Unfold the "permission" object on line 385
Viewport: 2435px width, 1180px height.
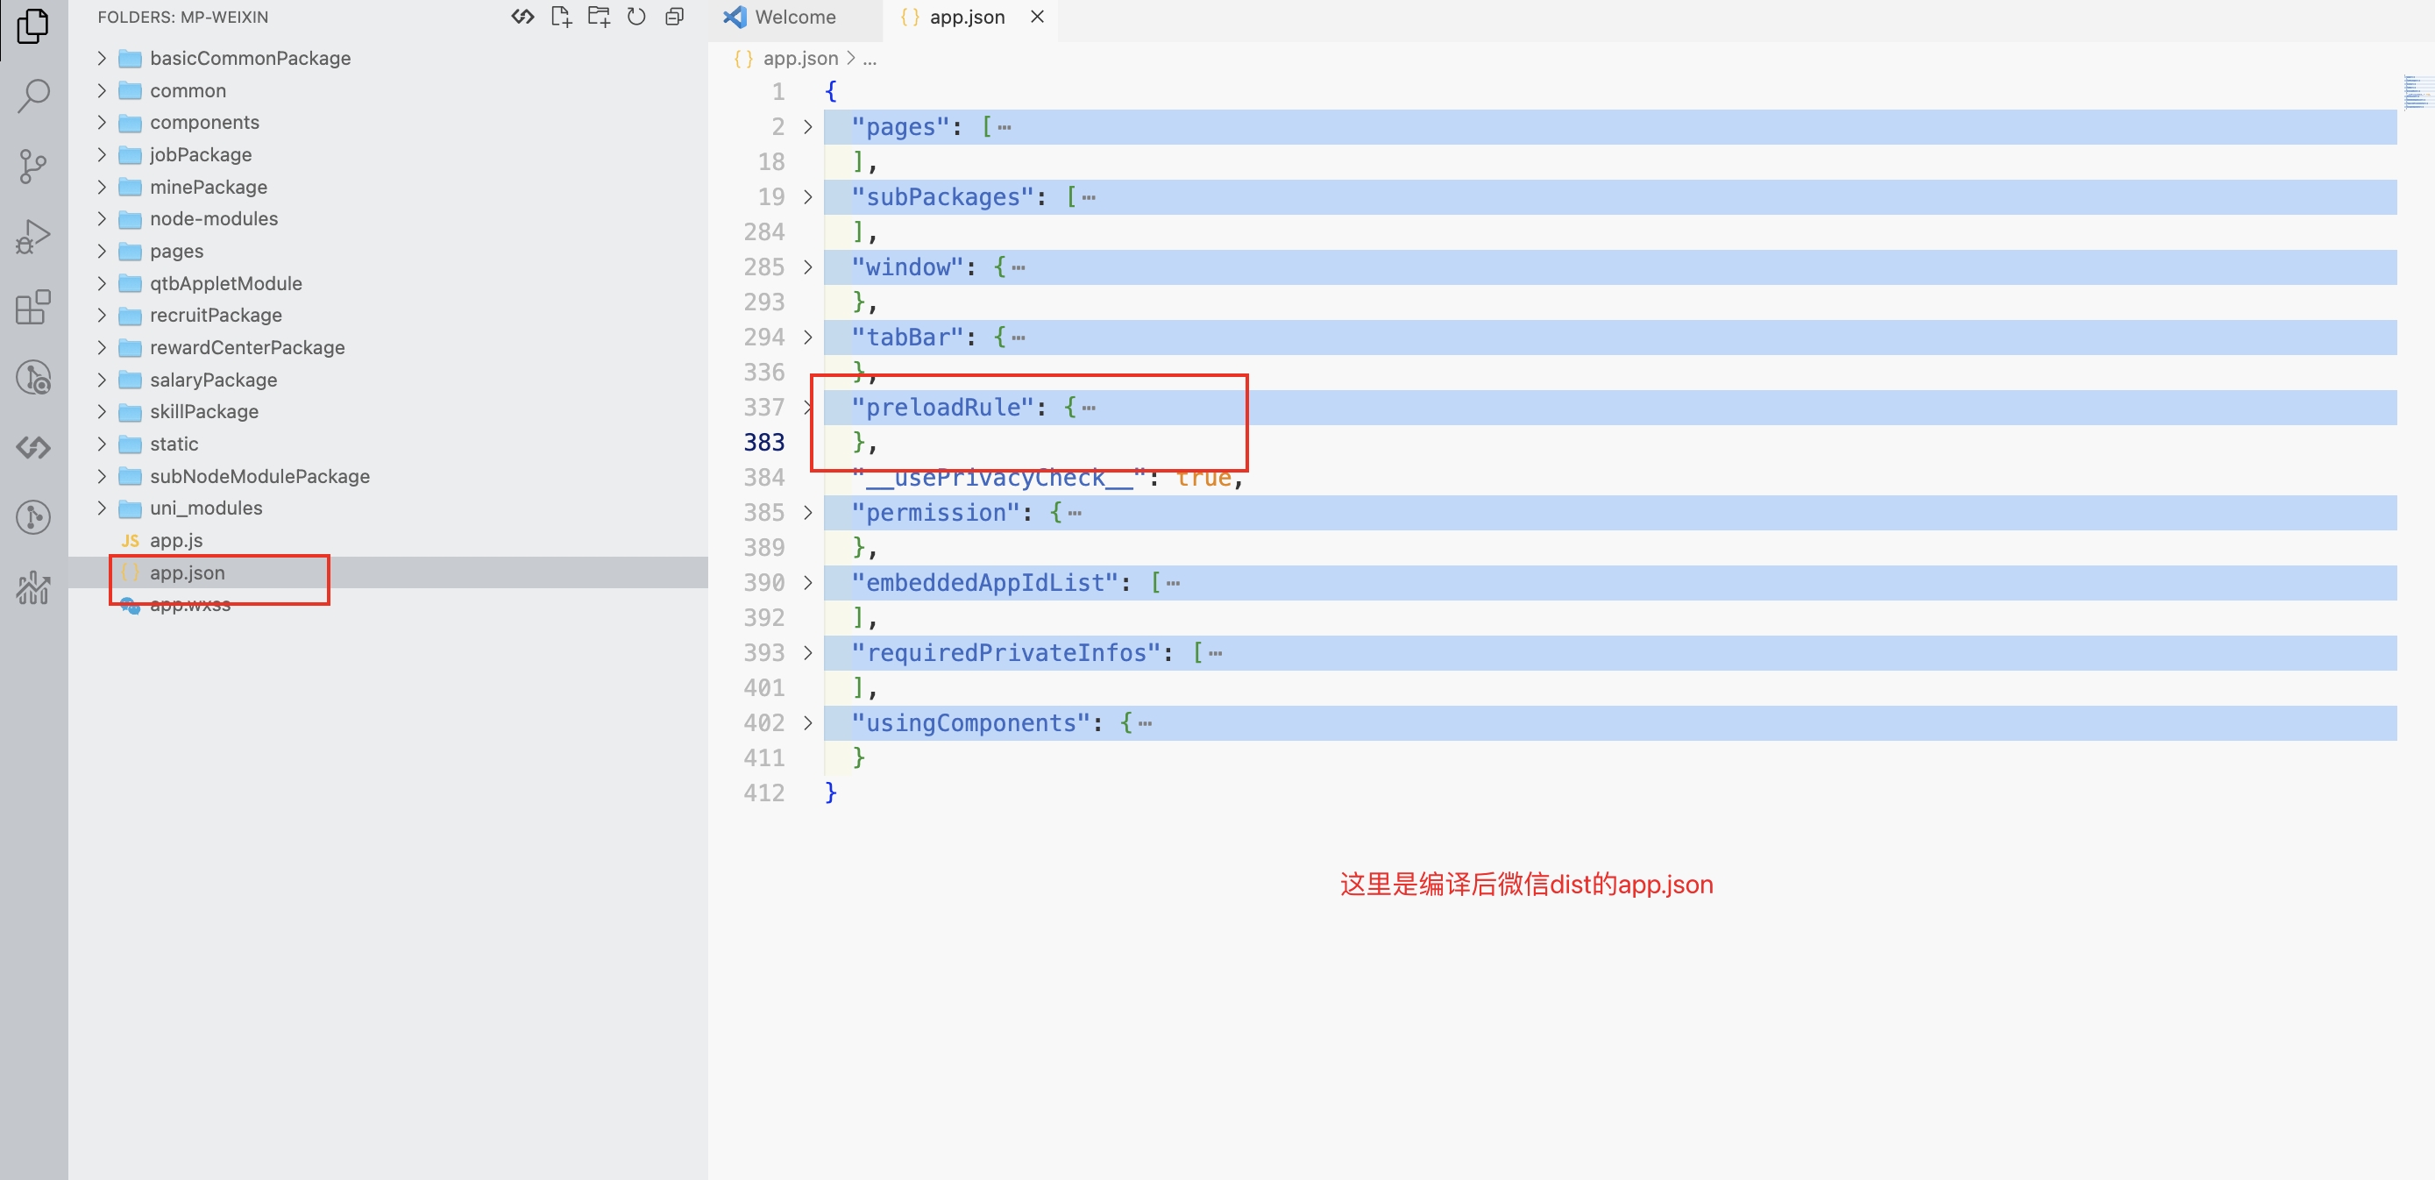(808, 513)
